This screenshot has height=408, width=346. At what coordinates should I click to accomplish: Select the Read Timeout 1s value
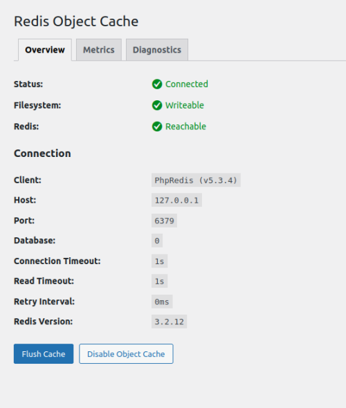click(159, 281)
